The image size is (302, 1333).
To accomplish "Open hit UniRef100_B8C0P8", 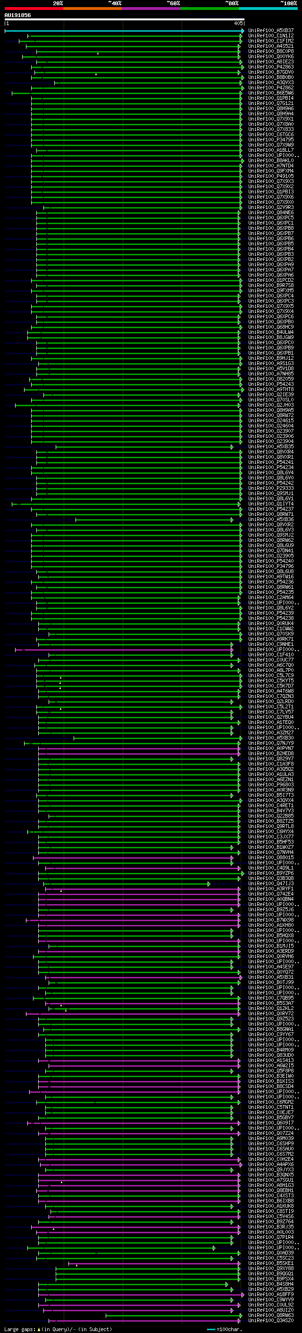I will (x=271, y=51).
